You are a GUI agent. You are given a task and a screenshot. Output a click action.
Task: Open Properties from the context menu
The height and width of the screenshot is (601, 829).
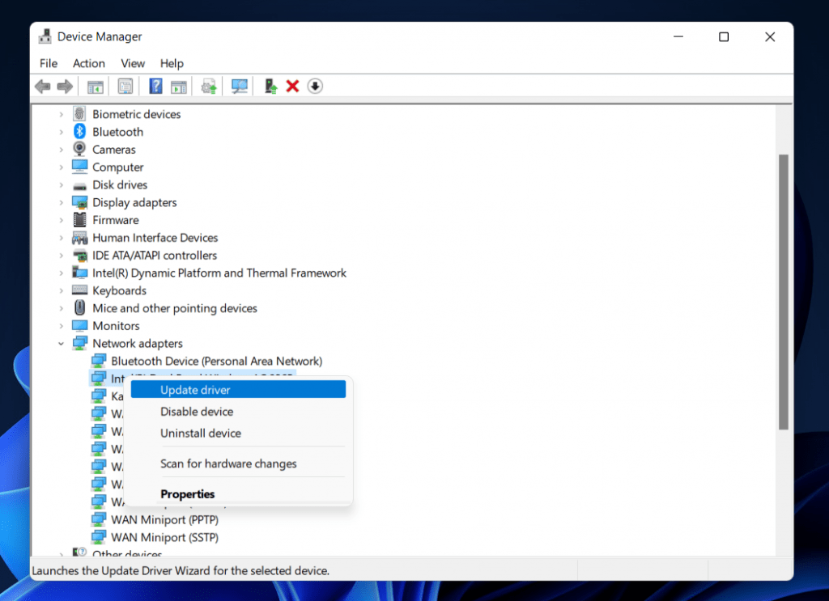[188, 494]
